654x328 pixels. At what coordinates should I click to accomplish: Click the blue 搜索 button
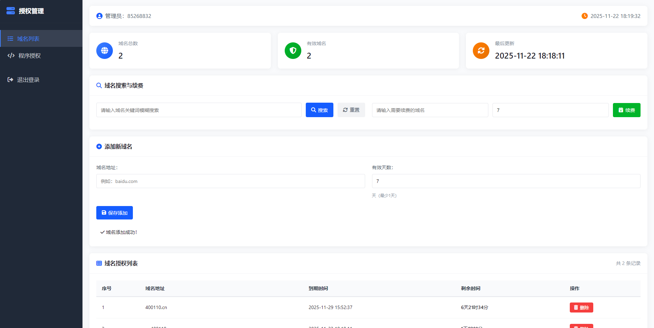(x=320, y=110)
